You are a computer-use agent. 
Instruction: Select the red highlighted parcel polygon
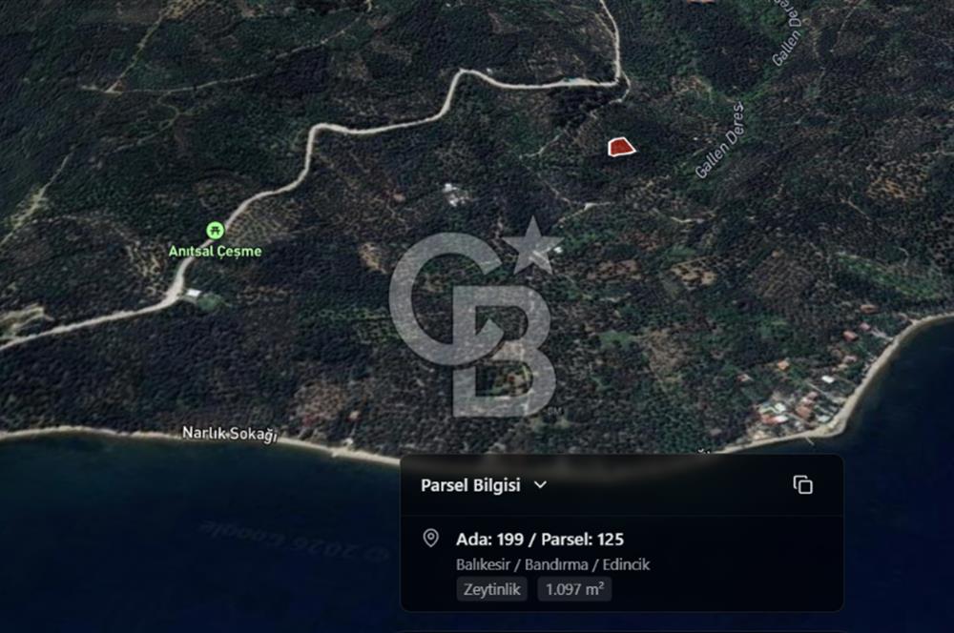(x=621, y=147)
